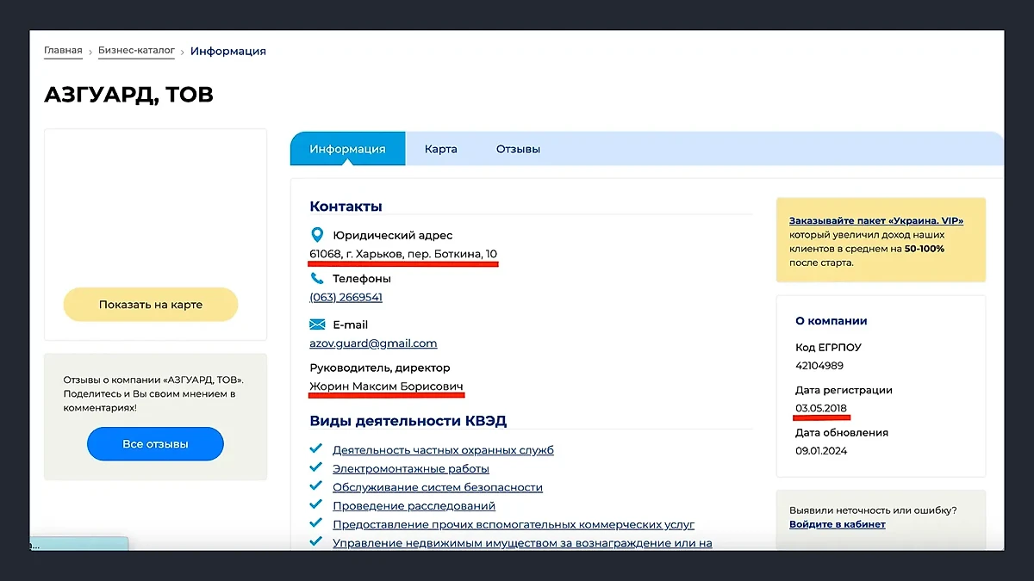Click the checkmark beside Электромонтажные работы
Viewport: 1034px width, 581px height.
317,468
